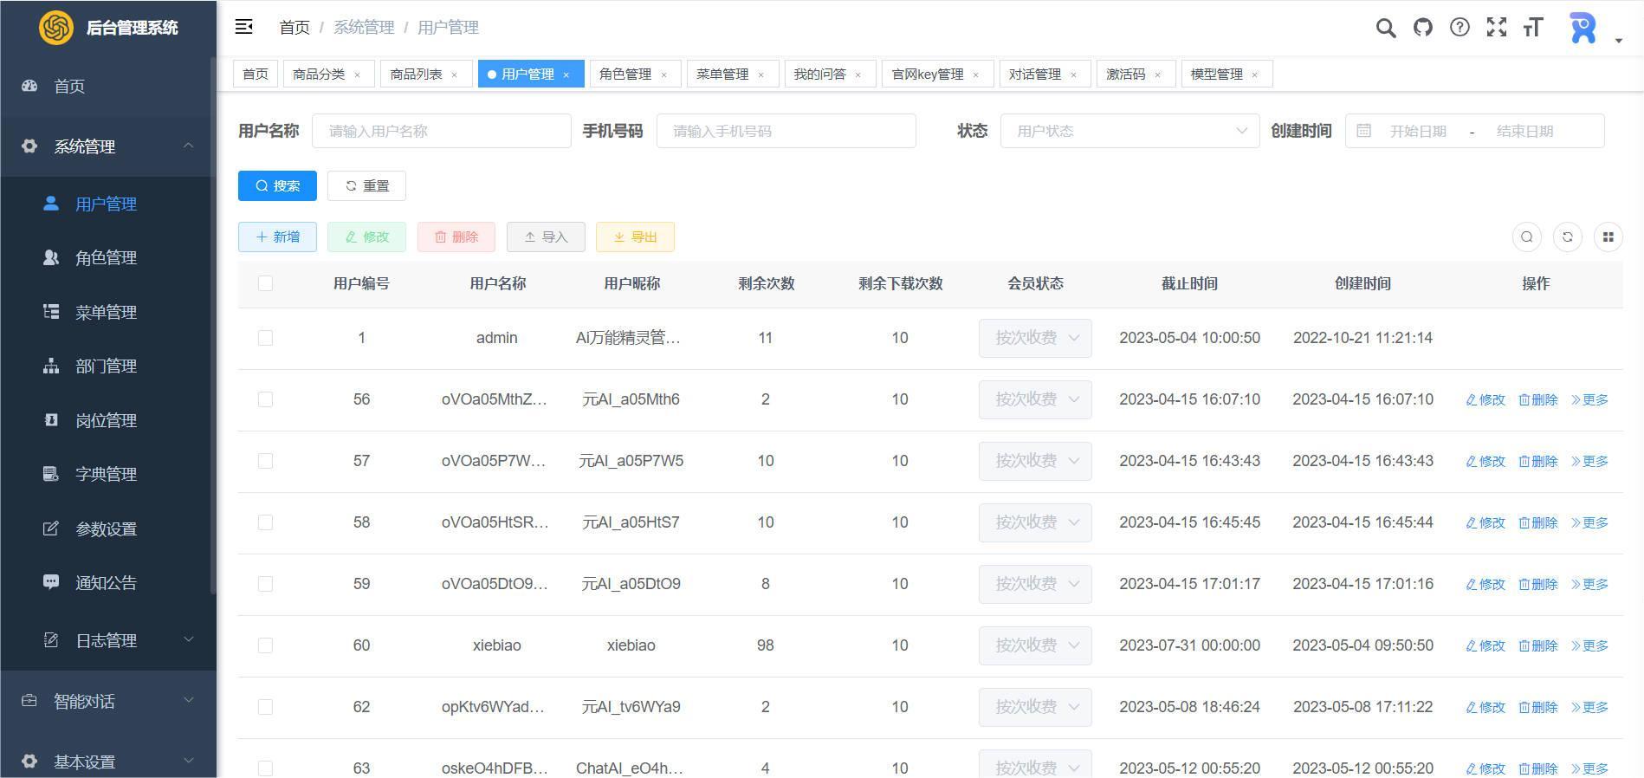Click 首页 in the breadcrumb
The height and width of the screenshot is (778, 1644).
point(294,28)
